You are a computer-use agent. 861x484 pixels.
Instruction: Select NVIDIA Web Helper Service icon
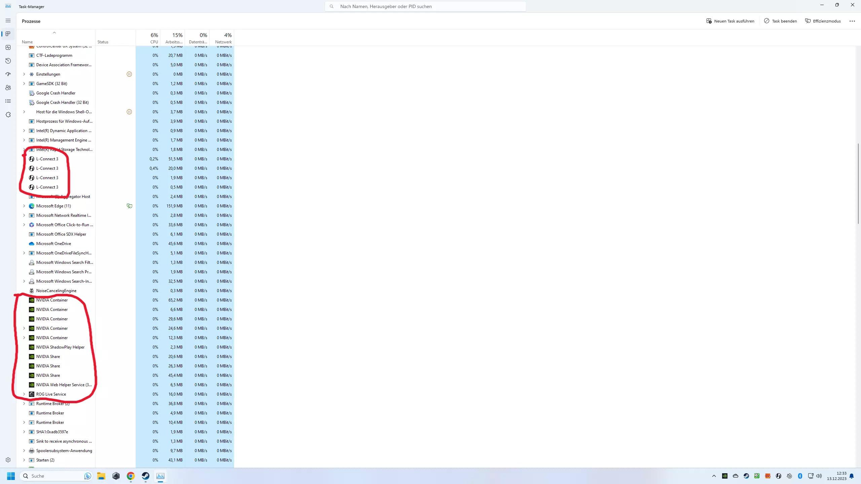coord(32,385)
